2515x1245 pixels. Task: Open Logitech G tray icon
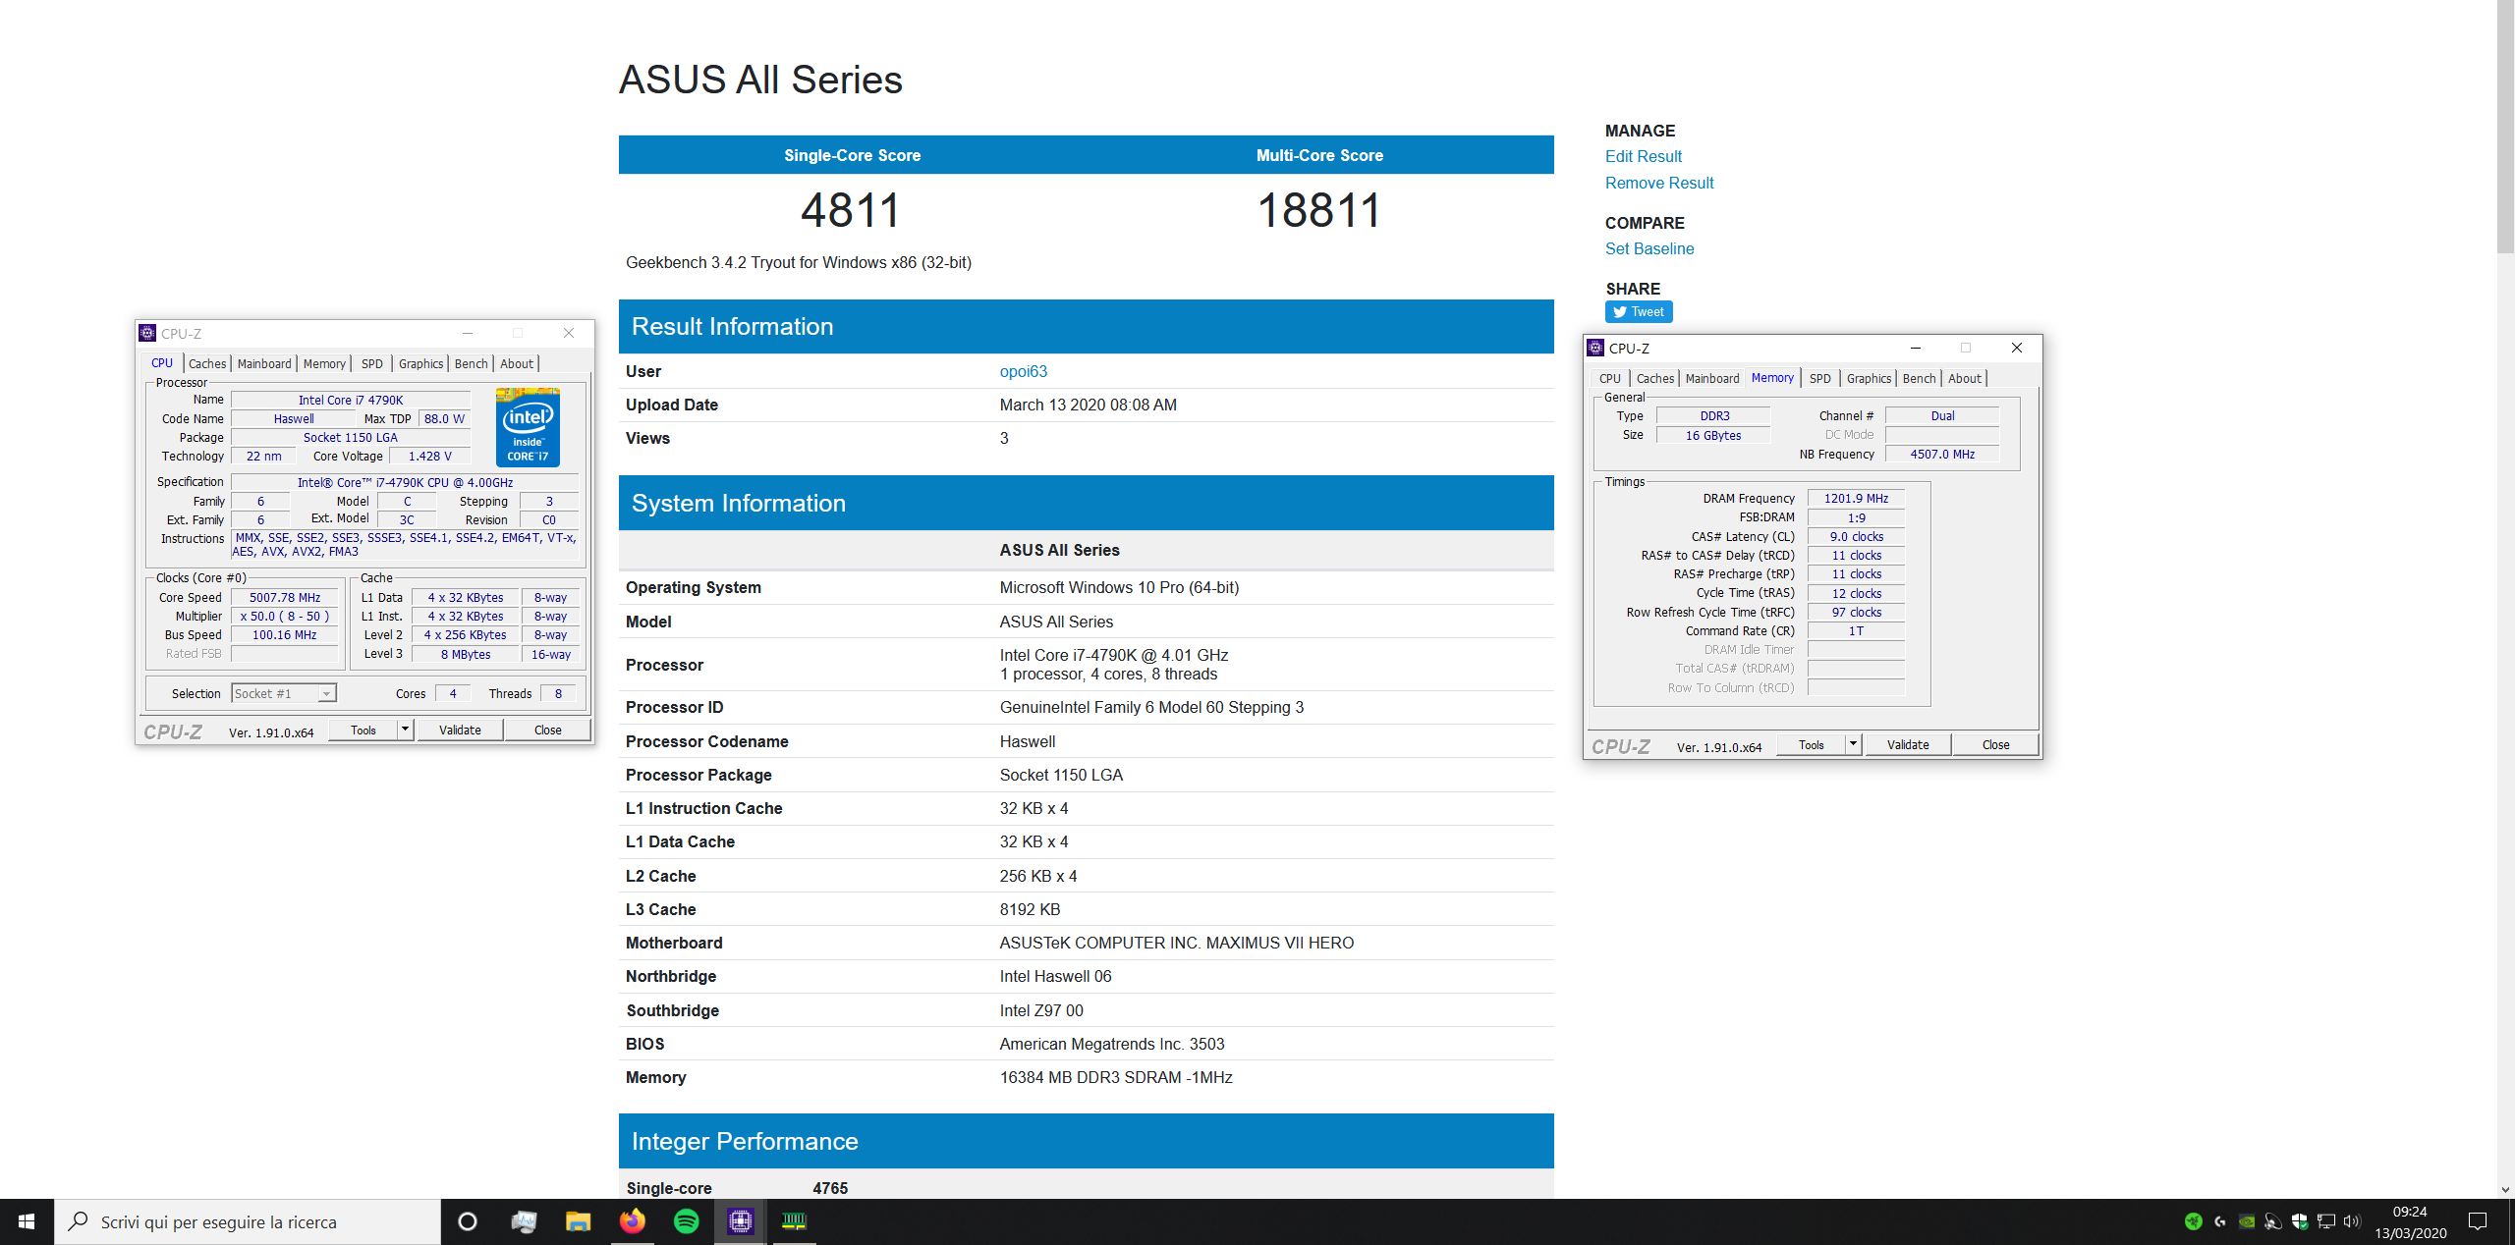(2220, 1221)
